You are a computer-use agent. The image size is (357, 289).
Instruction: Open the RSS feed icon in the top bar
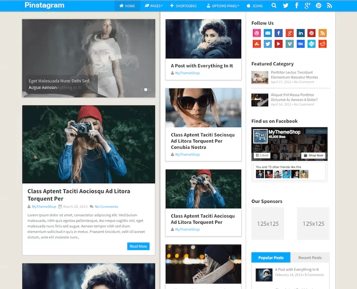tap(329, 6)
